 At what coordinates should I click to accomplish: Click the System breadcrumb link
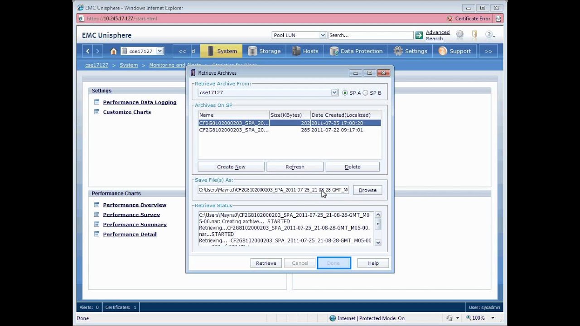tap(129, 65)
